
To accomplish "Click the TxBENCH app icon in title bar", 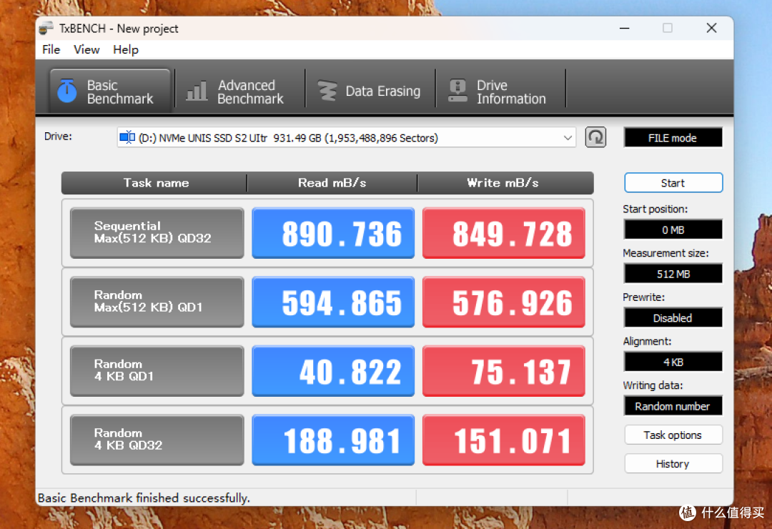I will pos(46,28).
